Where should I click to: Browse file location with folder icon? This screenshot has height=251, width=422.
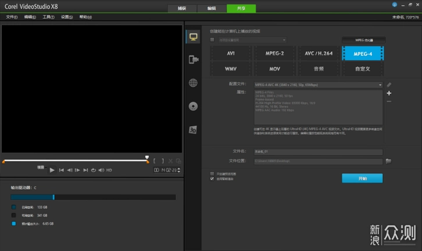pos(388,161)
